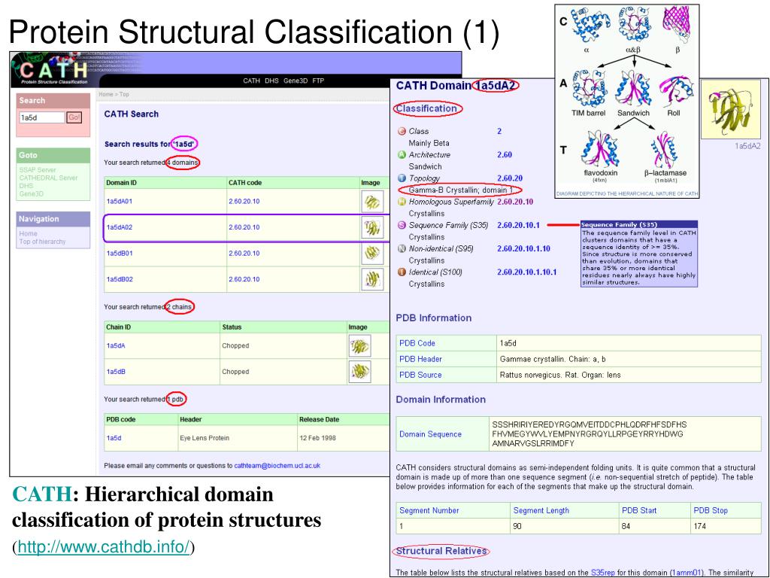The width and height of the screenshot is (770, 578).
Task: Click the Sandwich structure in CATH diagram
Action: click(633, 89)
